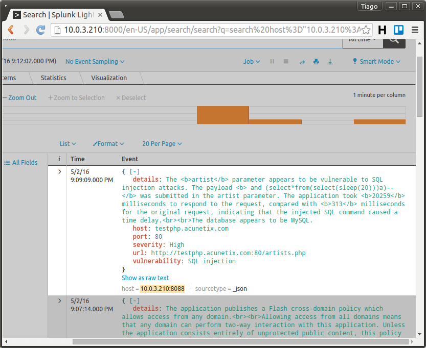Click the horizontal scrollbar thumb
Screen dimensions: 426x348
(240, 342)
